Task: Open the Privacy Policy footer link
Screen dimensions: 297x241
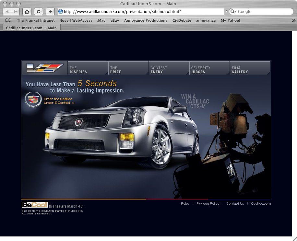Action: 208,203
